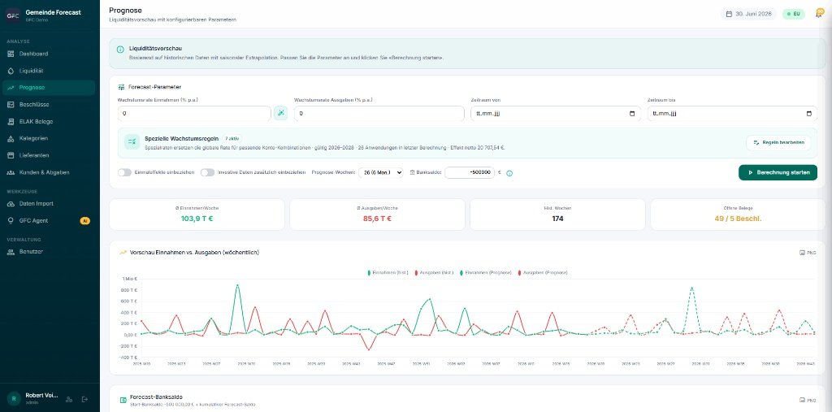Toggle Einmaleffekte einbeziehen switch

tap(124, 172)
